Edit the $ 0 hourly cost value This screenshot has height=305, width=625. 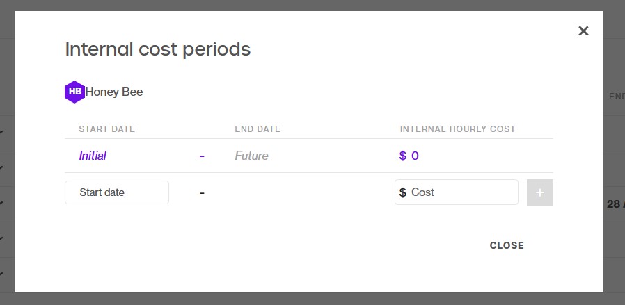click(409, 156)
